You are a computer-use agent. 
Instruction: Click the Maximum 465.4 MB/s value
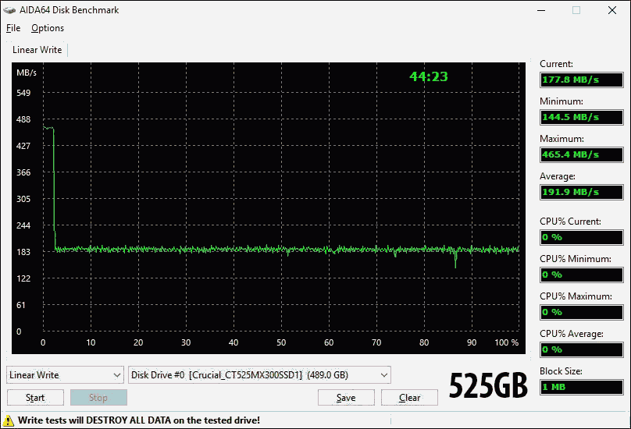click(582, 154)
